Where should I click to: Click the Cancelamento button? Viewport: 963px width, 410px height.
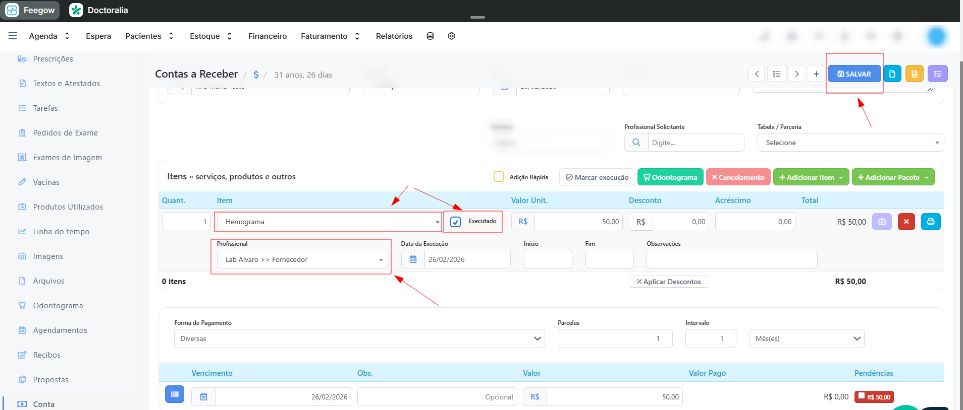pyautogui.click(x=738, y=177)
